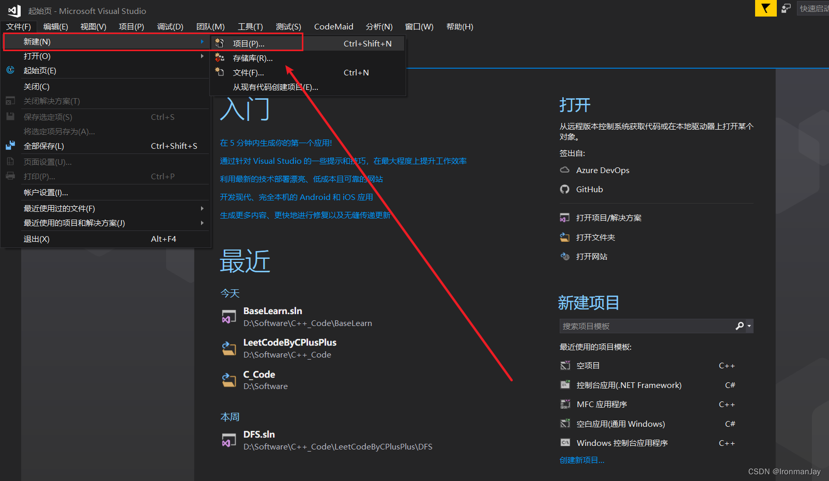Click the LeetCodeByCPlusPlus folder icon
Viewport: 829px width, 481px height.
pyautogui.click(x=229, y=348)
